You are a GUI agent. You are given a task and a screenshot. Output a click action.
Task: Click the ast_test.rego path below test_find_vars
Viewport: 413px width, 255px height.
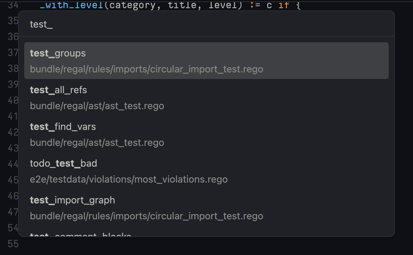click(97, 142)
